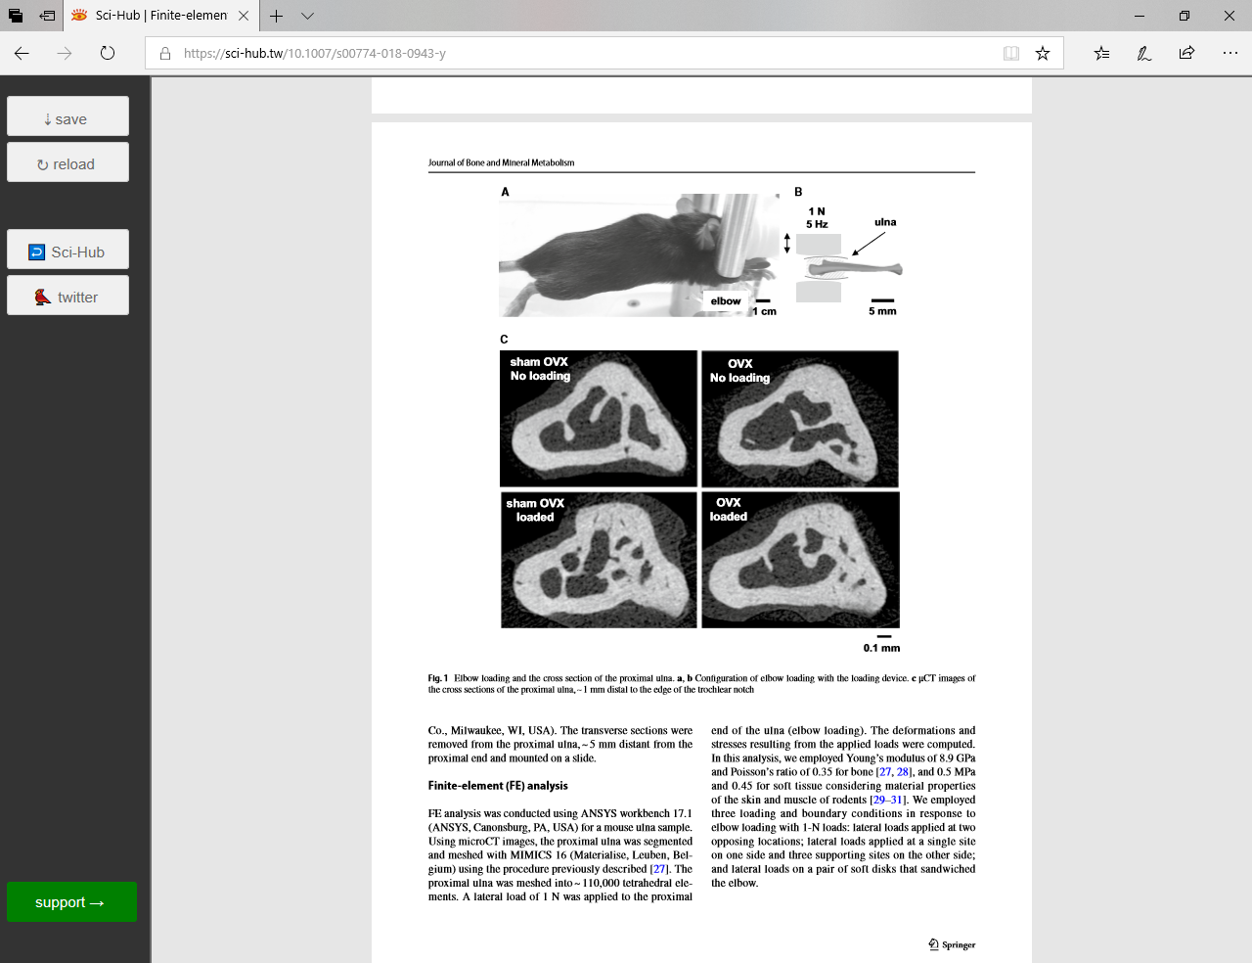Click the OVX No loading image
The image size is (1252, 963).
(x=800, y=419)
